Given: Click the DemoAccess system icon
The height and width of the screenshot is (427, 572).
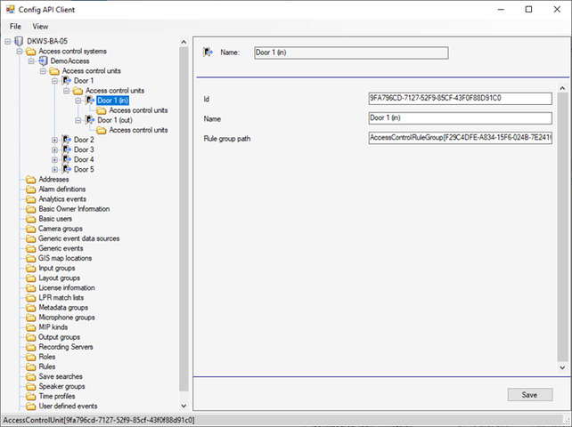Looking at the screenshot, I should coord(44,60).
